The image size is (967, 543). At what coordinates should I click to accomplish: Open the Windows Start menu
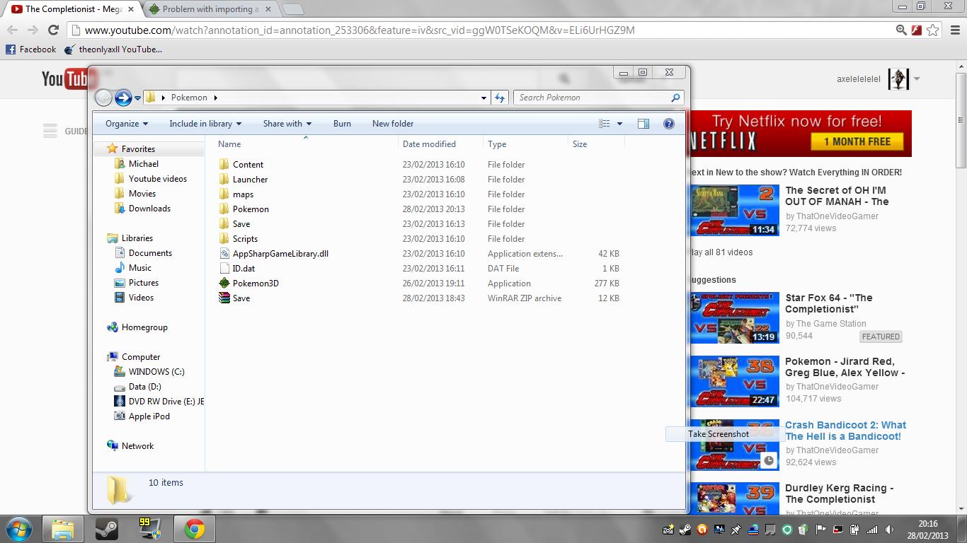coord(19,529)
